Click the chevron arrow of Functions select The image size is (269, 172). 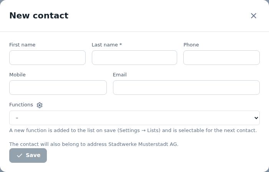pos(256,118)
